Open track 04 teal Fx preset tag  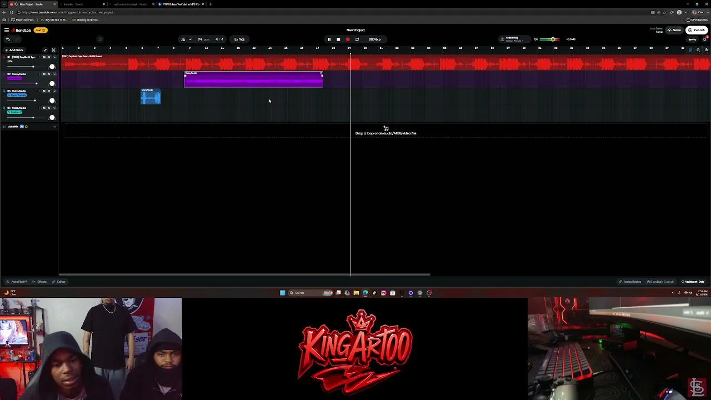click(14, 112)
